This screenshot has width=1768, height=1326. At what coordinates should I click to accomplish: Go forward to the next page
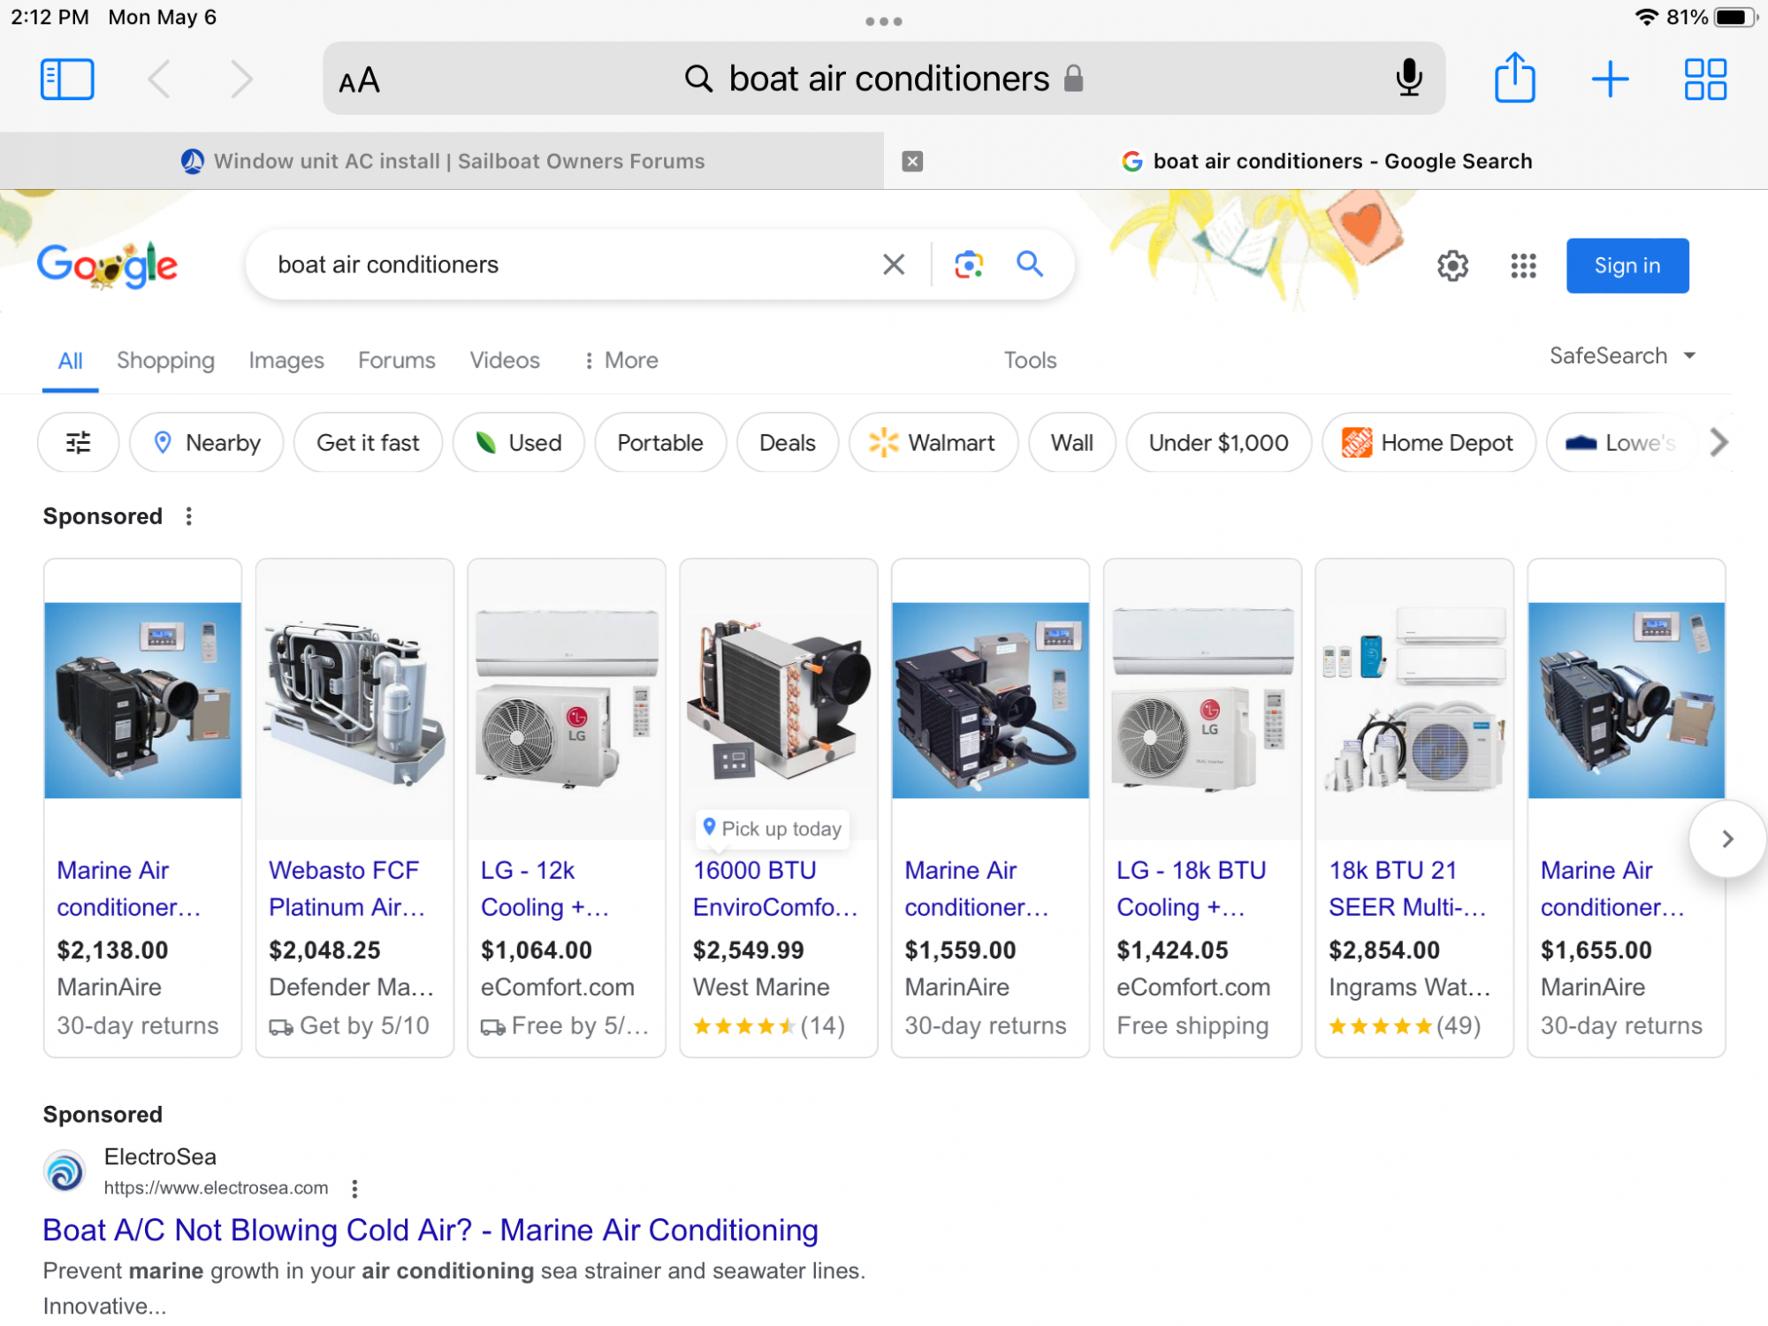(x=240, y=80)
